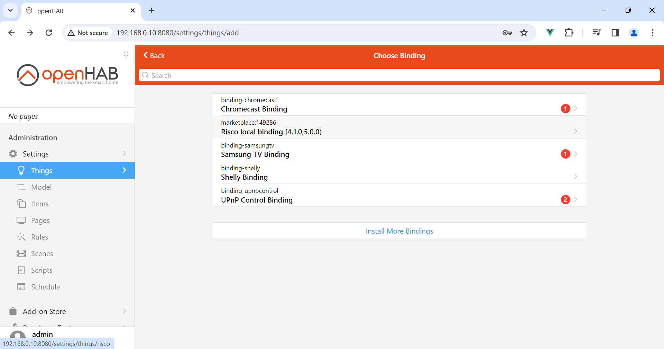Click the Schedule calendar icon
Image resolution: width=664 pixels, height=349 pixels.
coord(21,287)
